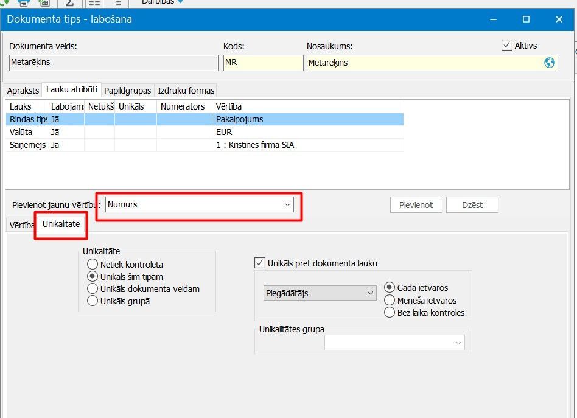The image size is (577, 418).
Task: Click the green refresh icon at top left
Action: 5,2
